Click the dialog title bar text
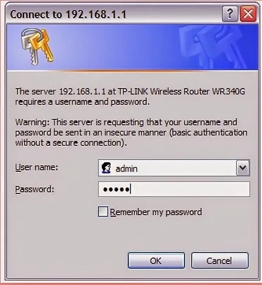Screen dimensions: 262x285 (x=68, y=14)
